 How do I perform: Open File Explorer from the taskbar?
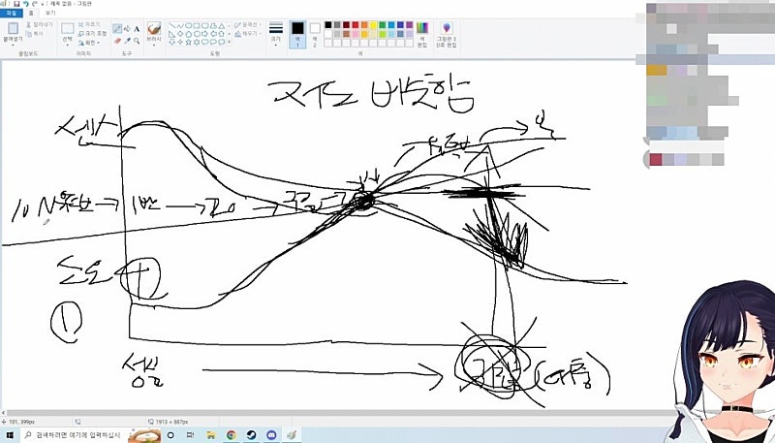pyautogui.click(x=211, y=435)
